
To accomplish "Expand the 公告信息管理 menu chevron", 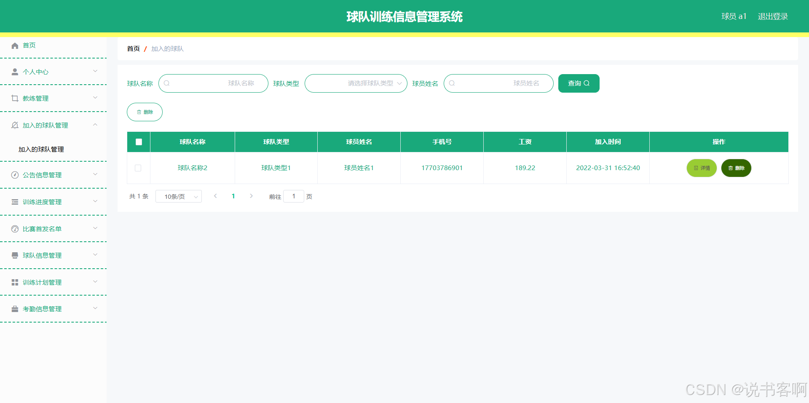I will (95, 174).
